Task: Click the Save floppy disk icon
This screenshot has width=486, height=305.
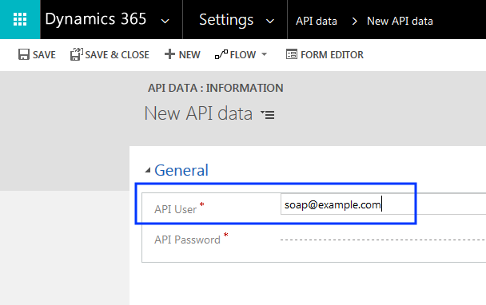Action: (23, 54)
